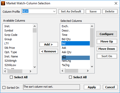The width and height of the screenshot is (120, 93).
Task: Click Available Columns vertical scrollbar thumb
Action: [35, 30]
